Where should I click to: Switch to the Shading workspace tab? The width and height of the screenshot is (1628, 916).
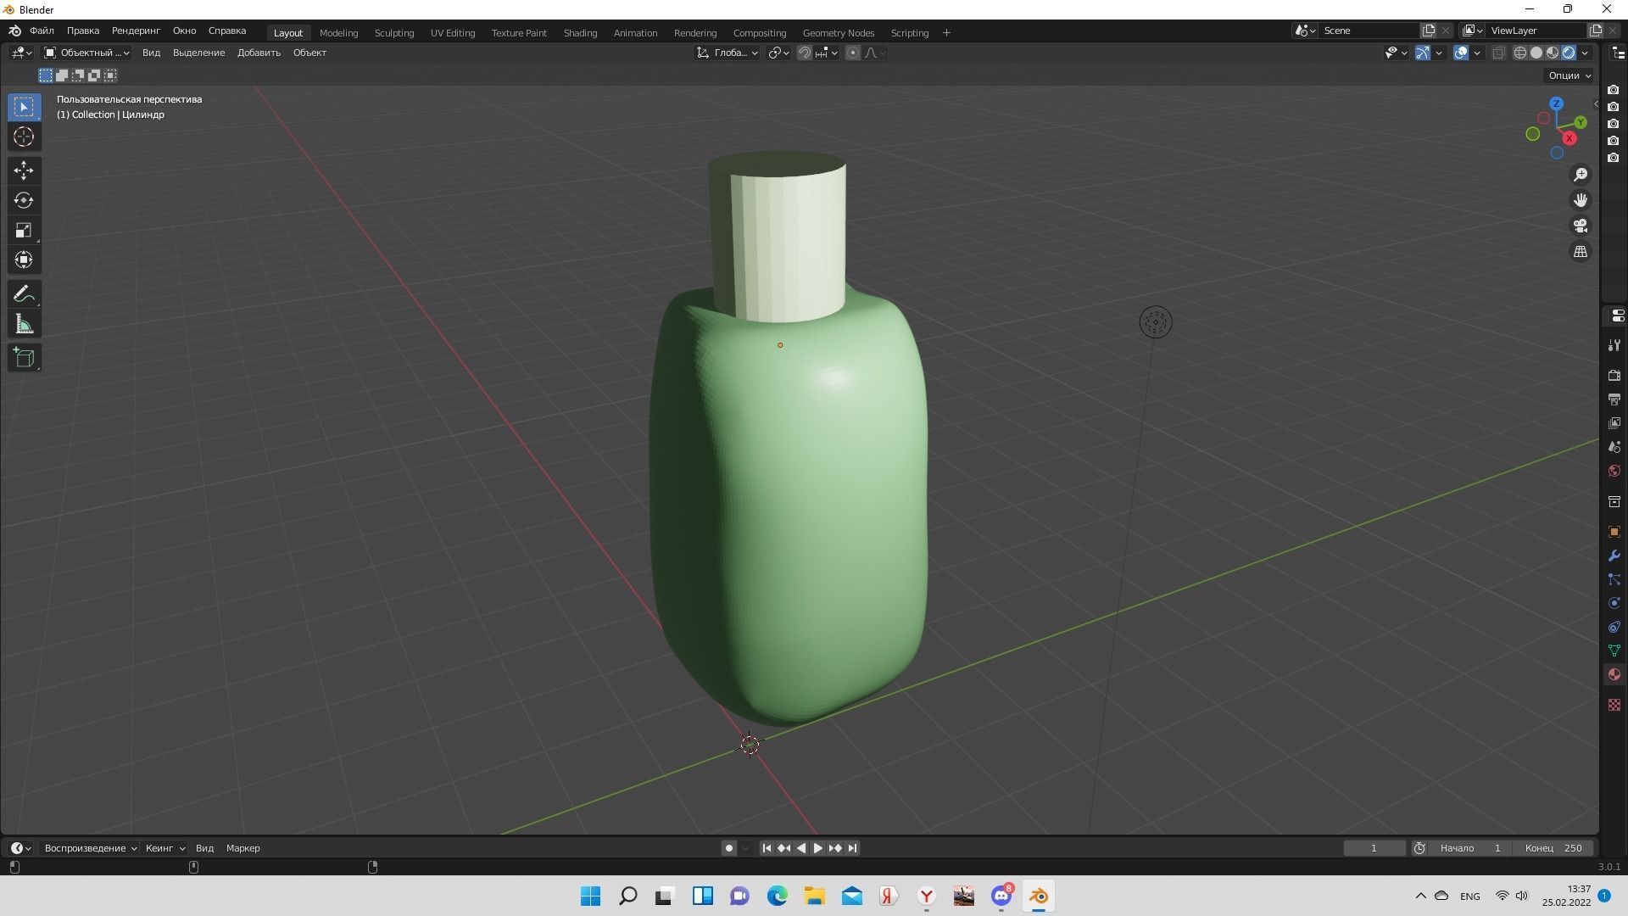tap(580, 32)
